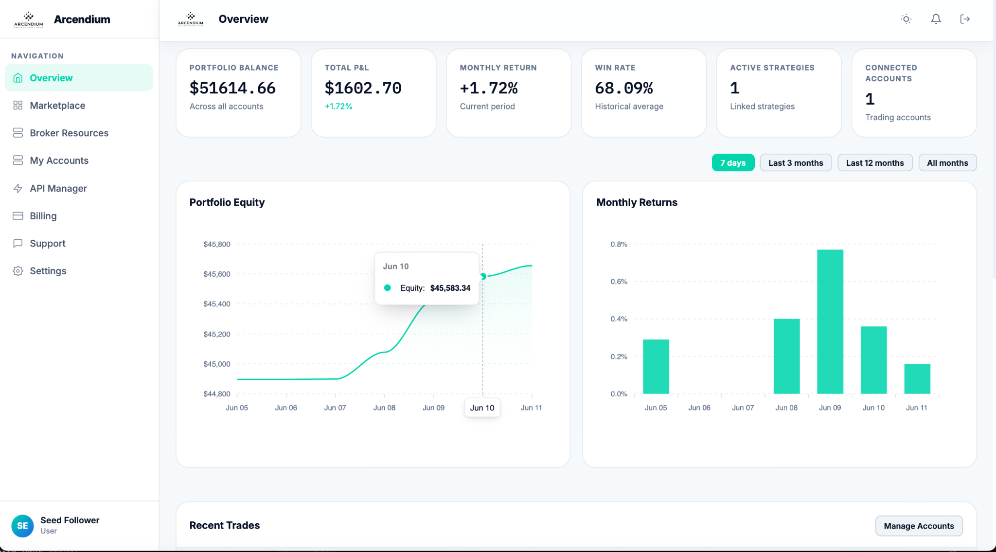Click the Active Strategies card count
The width and height of the screenshot is (996, 552).
click(x=735, y=88)
